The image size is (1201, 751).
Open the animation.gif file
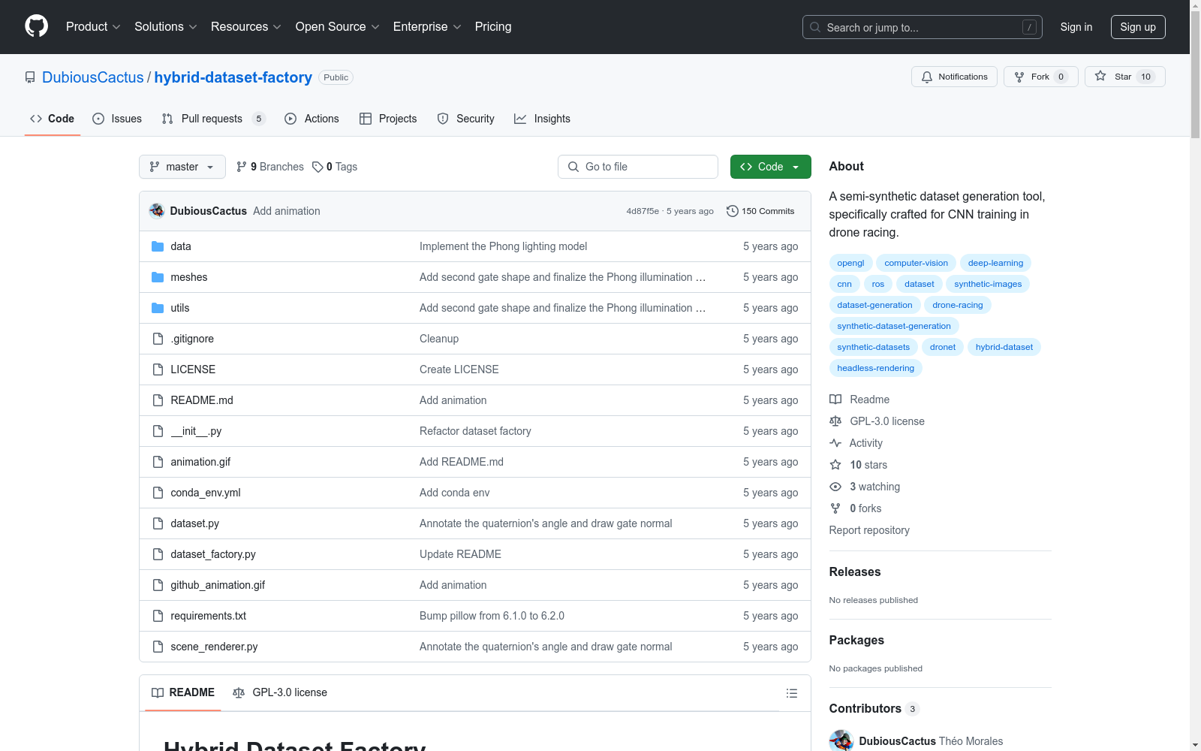(x=200, y=462)
